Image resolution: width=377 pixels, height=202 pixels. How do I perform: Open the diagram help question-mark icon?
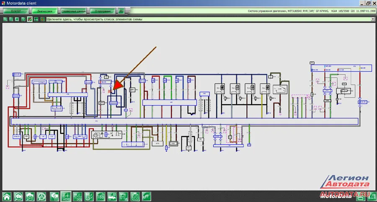coord(23,19)
